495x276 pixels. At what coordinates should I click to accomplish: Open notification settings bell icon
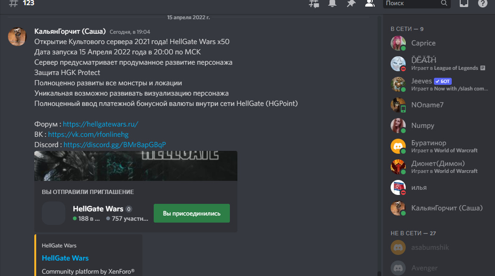(332, 3)
